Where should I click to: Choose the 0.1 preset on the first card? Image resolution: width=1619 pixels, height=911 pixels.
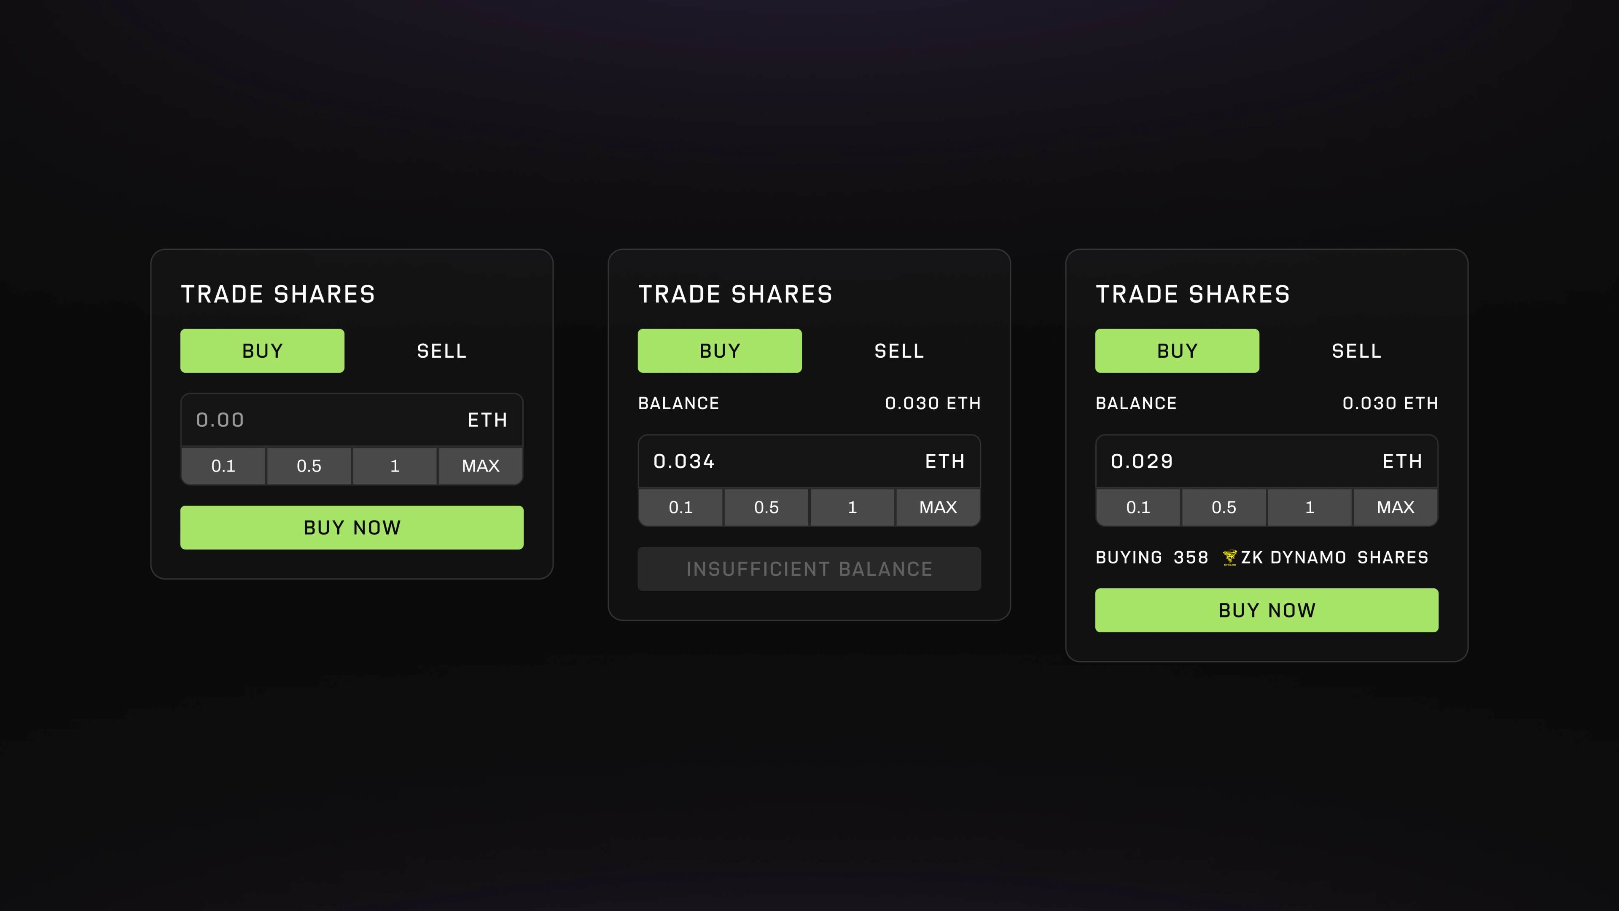(224, 465)
